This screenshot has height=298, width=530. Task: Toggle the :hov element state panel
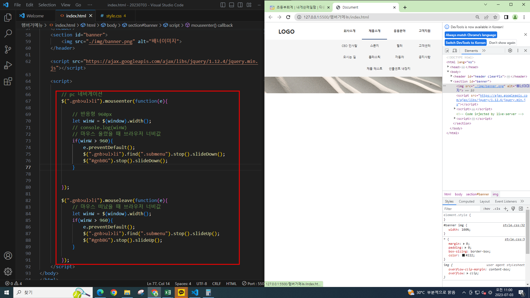[487, 209]
